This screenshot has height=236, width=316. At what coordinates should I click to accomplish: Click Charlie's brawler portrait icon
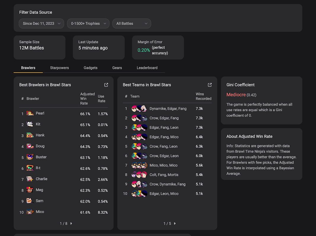(x=30, y=179)
